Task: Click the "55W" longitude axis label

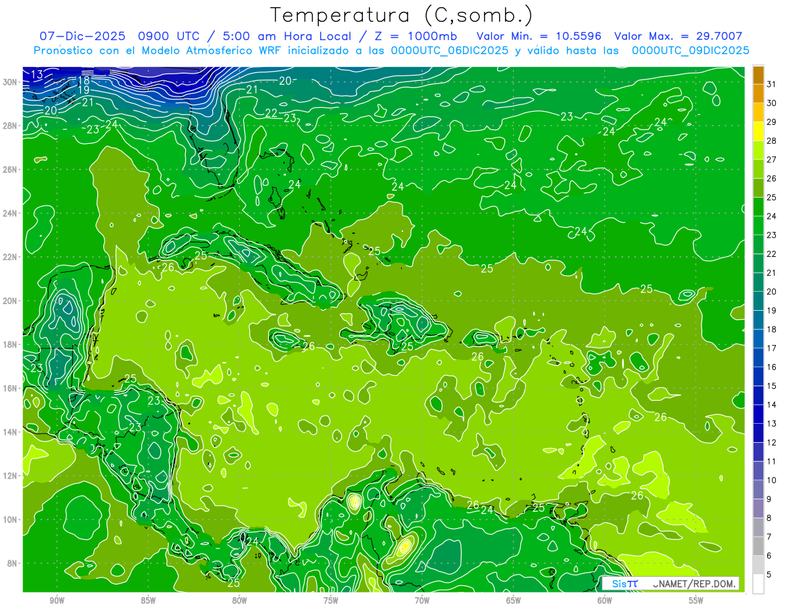Action: [696, 600]
